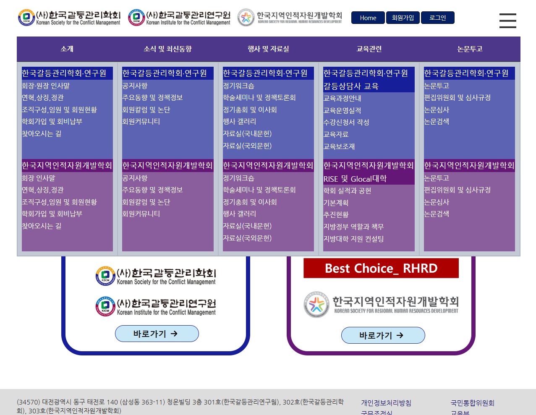
Task: Click the red Best Choice_ RHRD banner
Action: coord(381,268)
